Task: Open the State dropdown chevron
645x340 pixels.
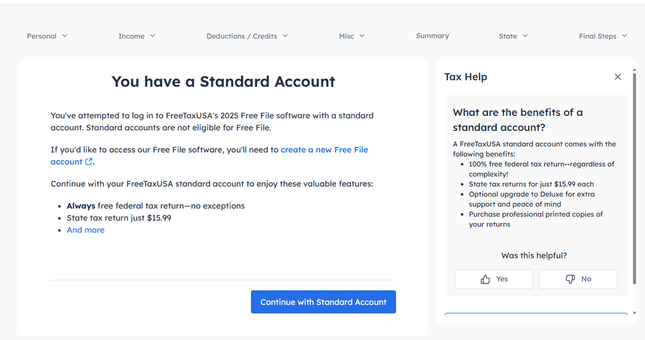Action: coord(525,36)
